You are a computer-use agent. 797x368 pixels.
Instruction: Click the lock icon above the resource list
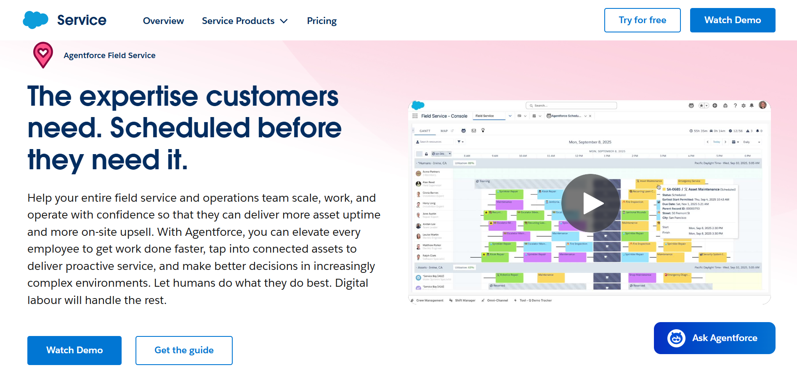coord(426,154)
